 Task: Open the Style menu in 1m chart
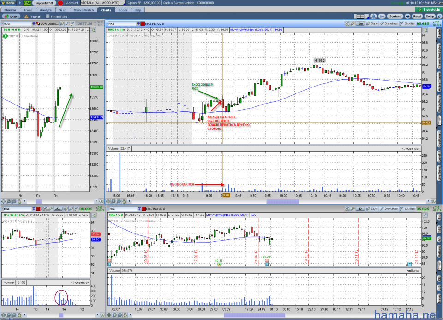tap(372, 23)
